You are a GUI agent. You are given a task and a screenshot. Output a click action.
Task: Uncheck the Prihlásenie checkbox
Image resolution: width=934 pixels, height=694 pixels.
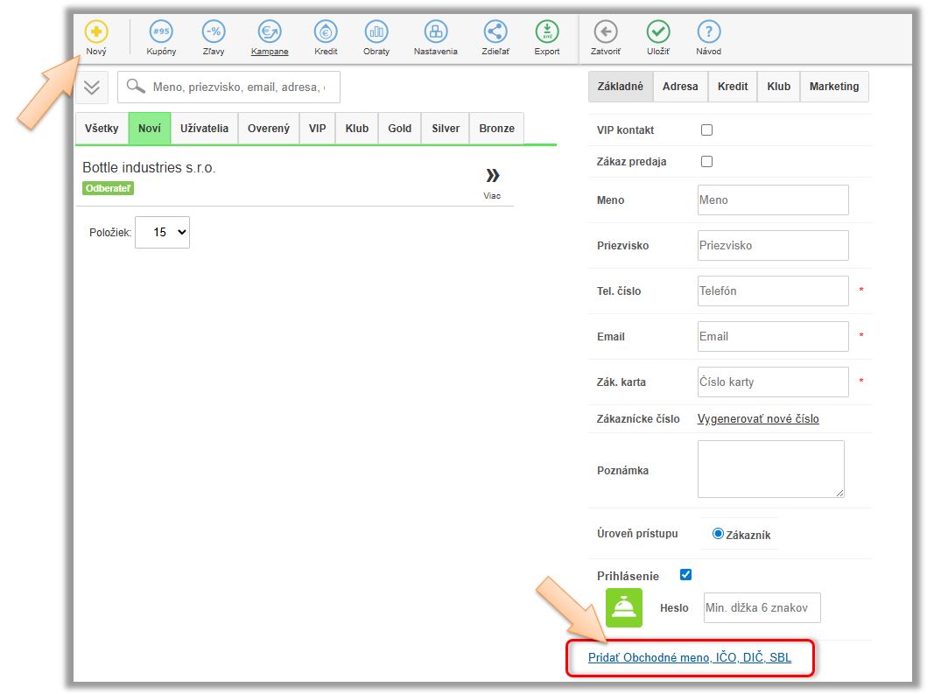[x=685, y=575]
